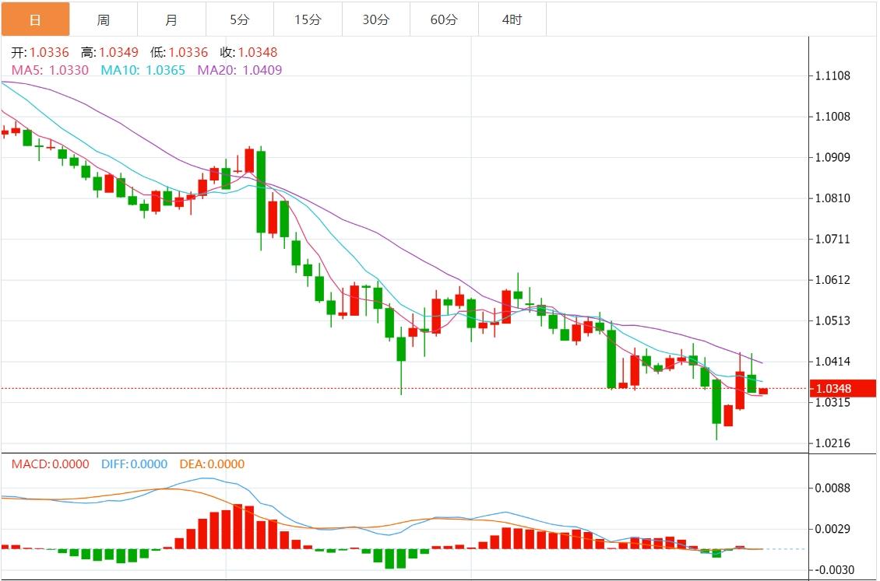Viewport: 880px width, 581px height.
Task: Click the DEA value label
Action: coord(212,464)
